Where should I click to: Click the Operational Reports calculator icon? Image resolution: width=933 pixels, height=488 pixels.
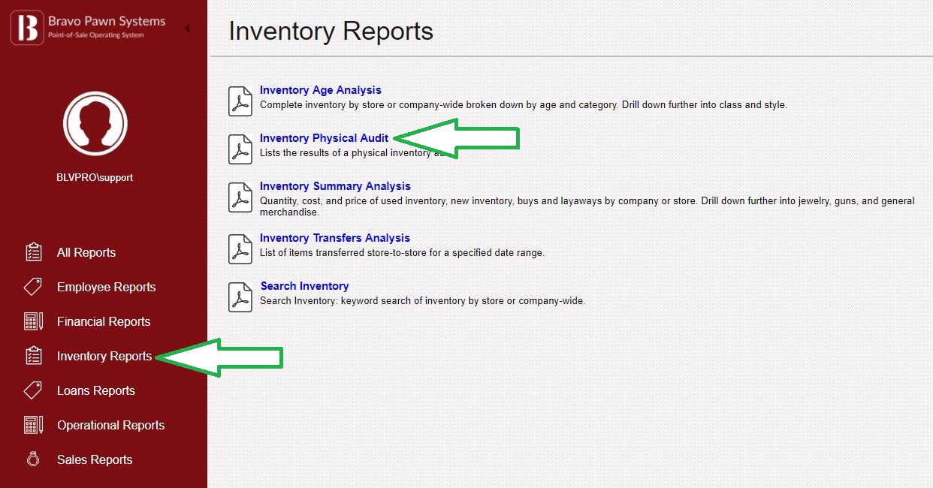point(33,425)
